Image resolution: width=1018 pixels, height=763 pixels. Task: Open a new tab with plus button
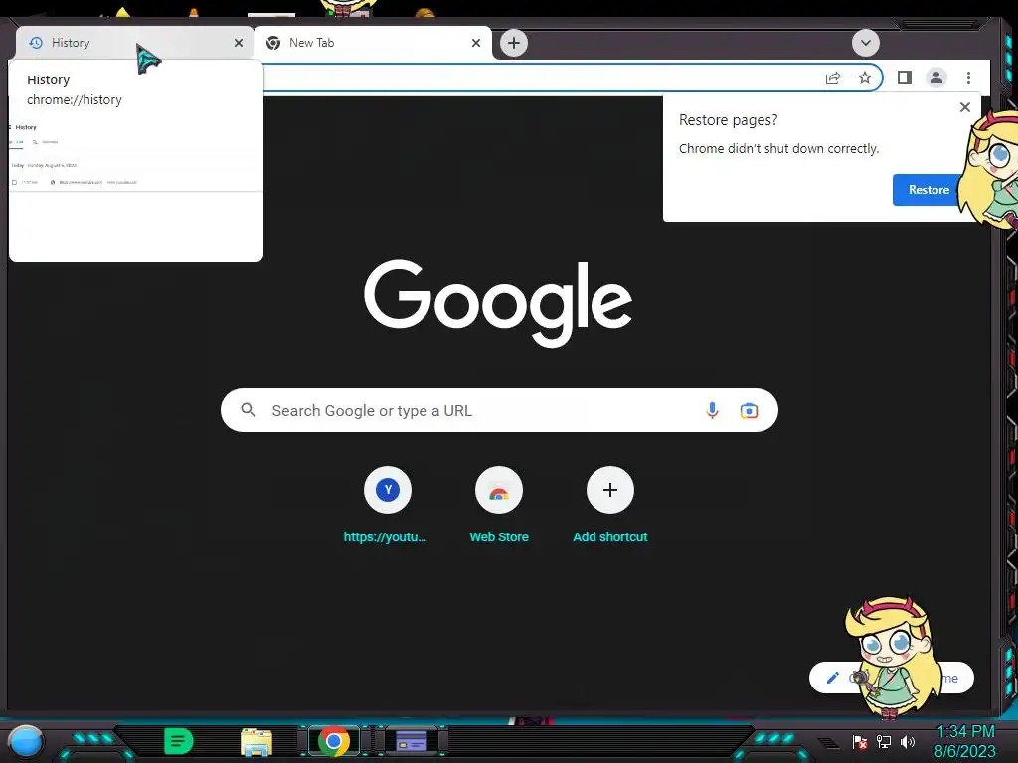[514, 43]
